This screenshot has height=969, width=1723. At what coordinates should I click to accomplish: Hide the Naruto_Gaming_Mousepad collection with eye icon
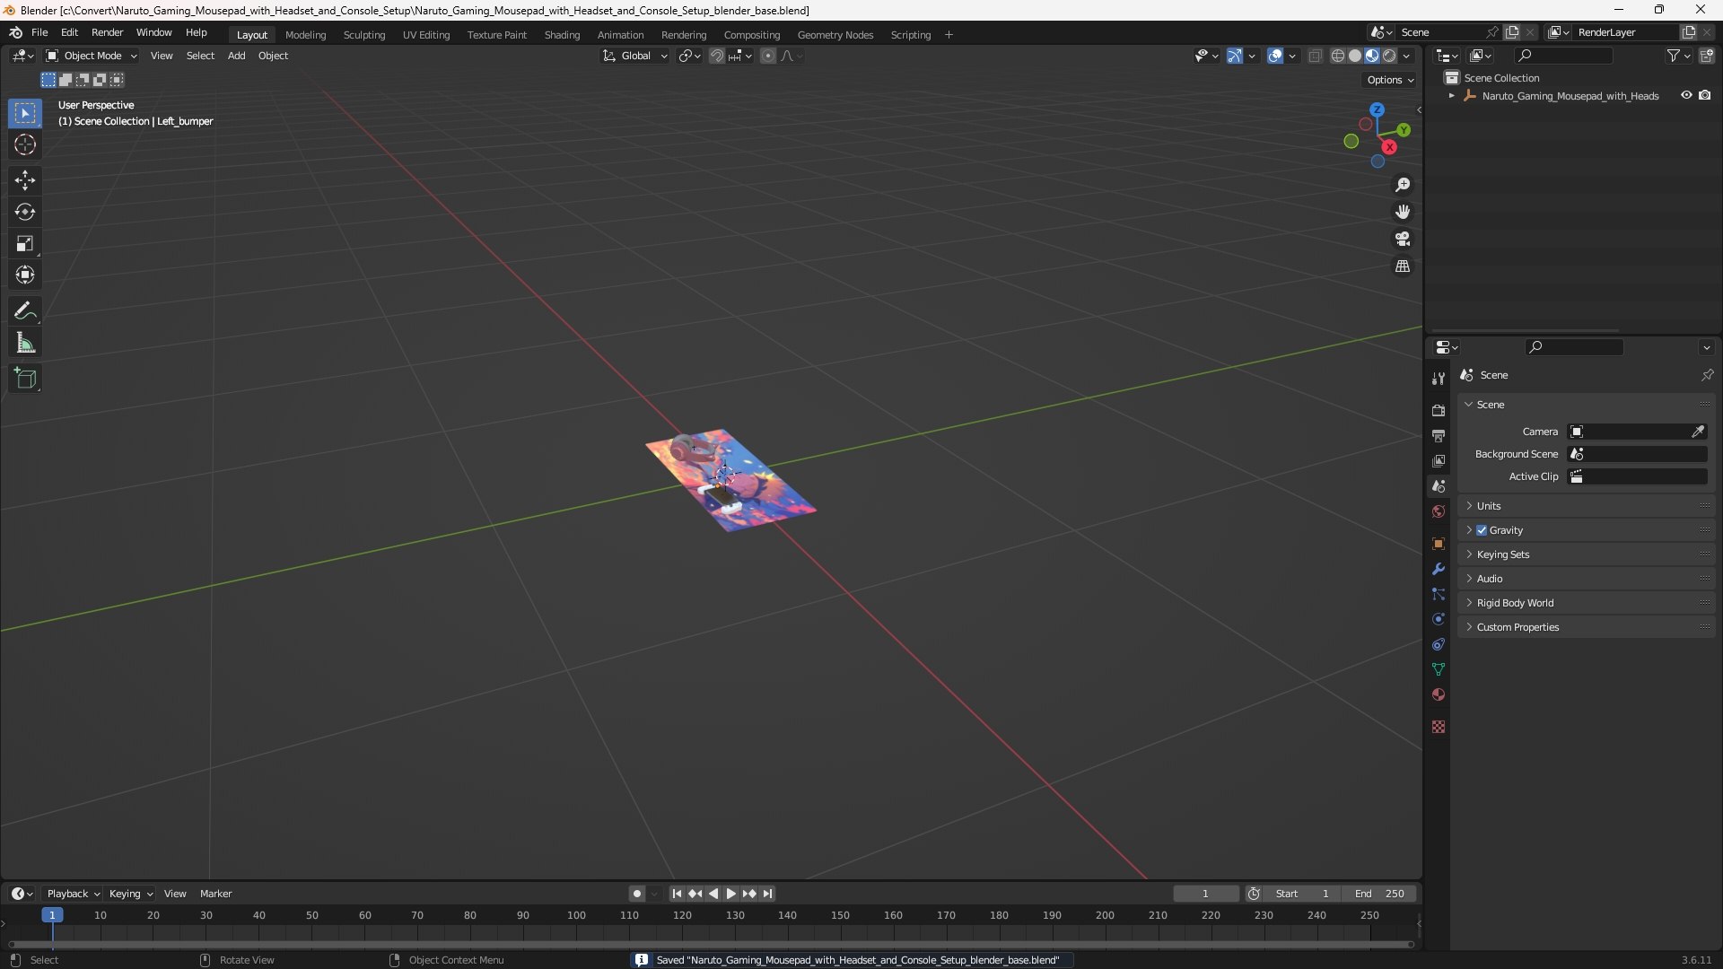click(1686, 95)
